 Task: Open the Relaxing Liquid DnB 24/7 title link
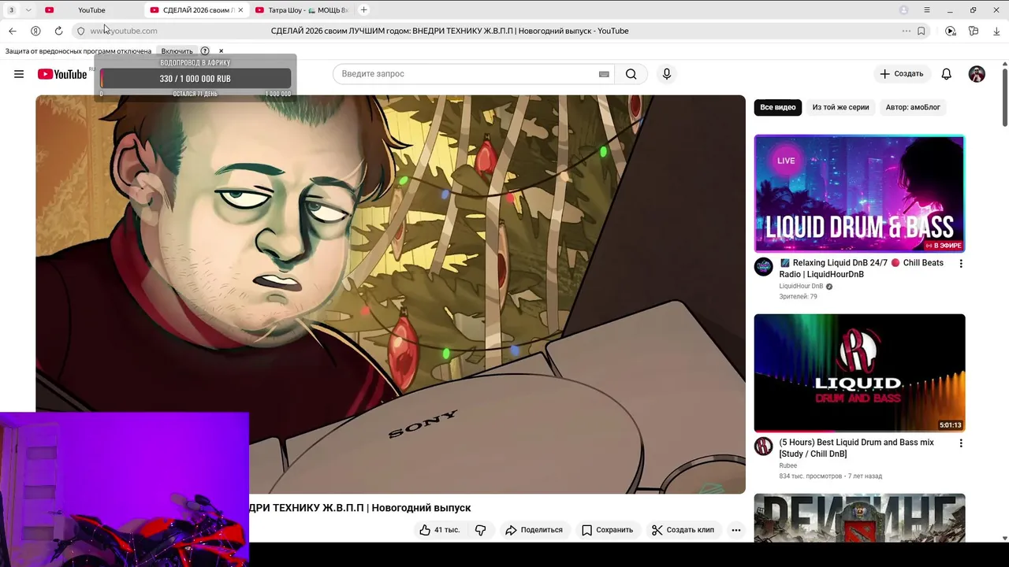[862, 269]
